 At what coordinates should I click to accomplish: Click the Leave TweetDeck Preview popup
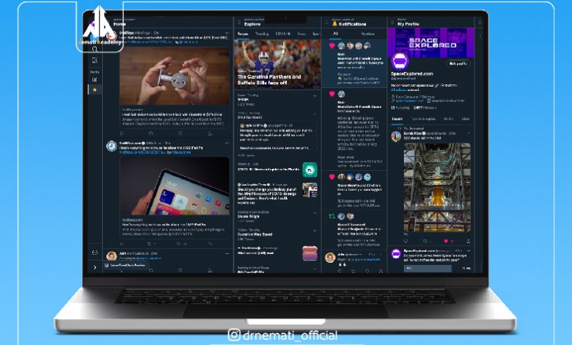125,265
